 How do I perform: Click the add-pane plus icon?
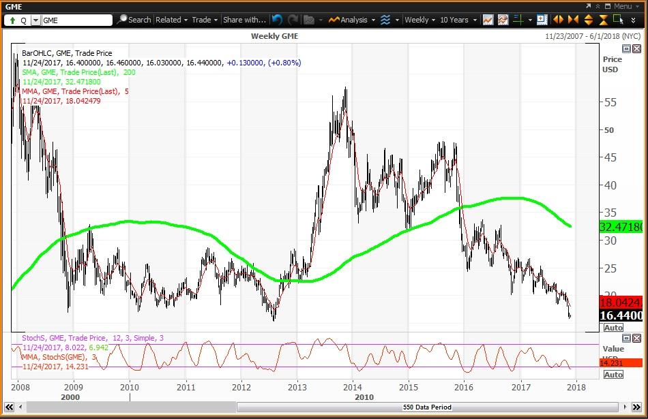(x=542, y=20)
